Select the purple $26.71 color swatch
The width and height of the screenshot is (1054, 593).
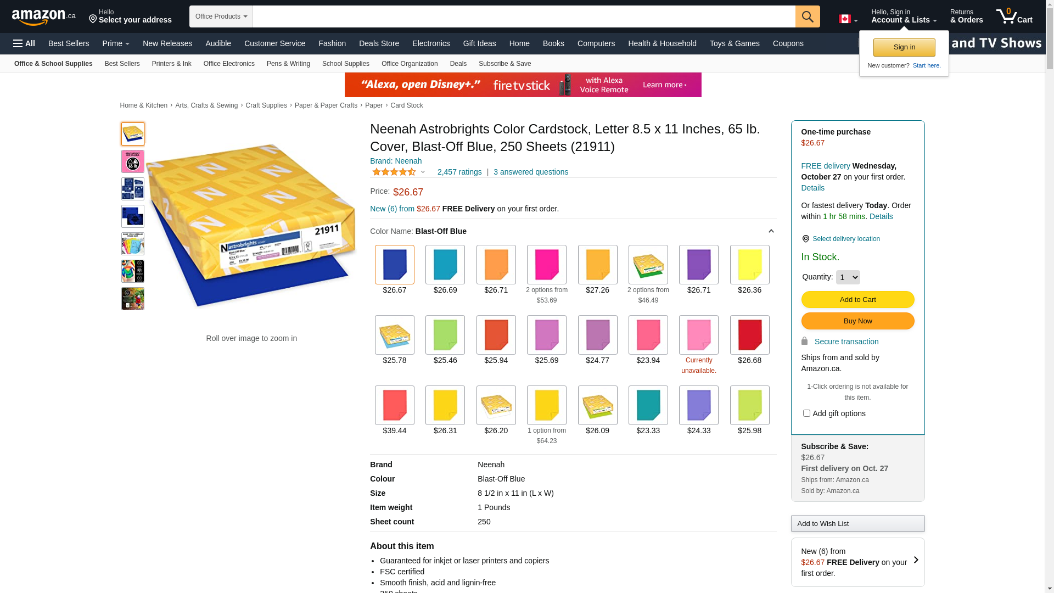click(x=698, y=265)
